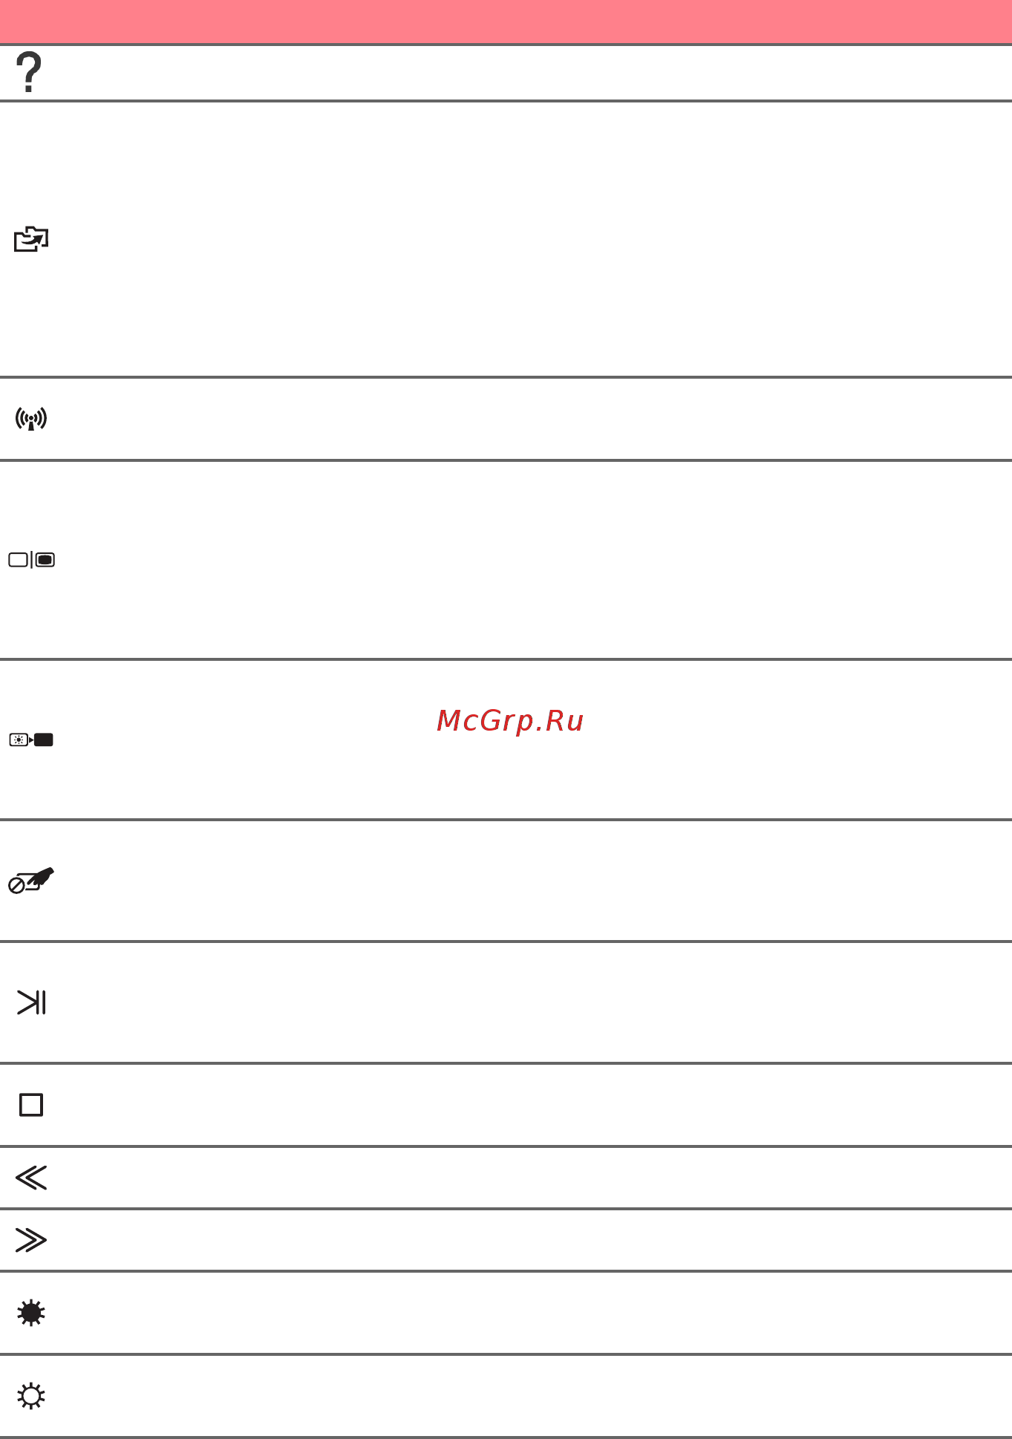The width and height of the screenshot is (1012, 1439).
Task: Toggle the touchpad disable hand icon
Action: (31, 881)
